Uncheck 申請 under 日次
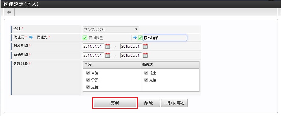The height and width of the screenshot is (116, 281). point(88,73)
